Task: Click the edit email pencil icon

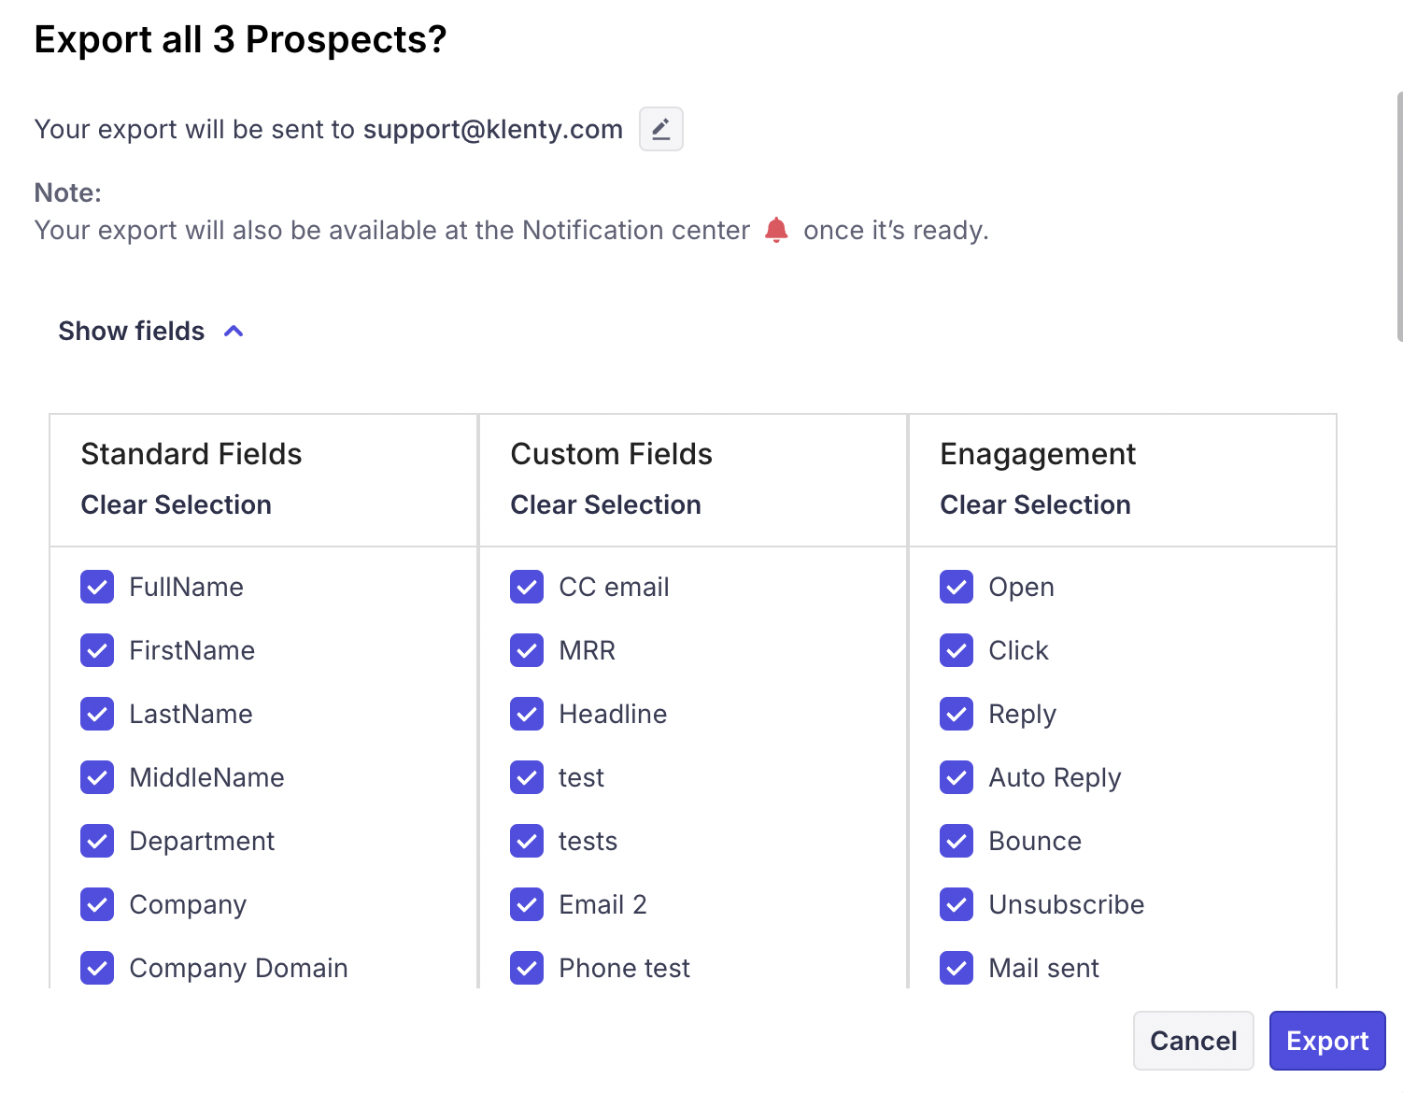Action: [x=660, y=129]
